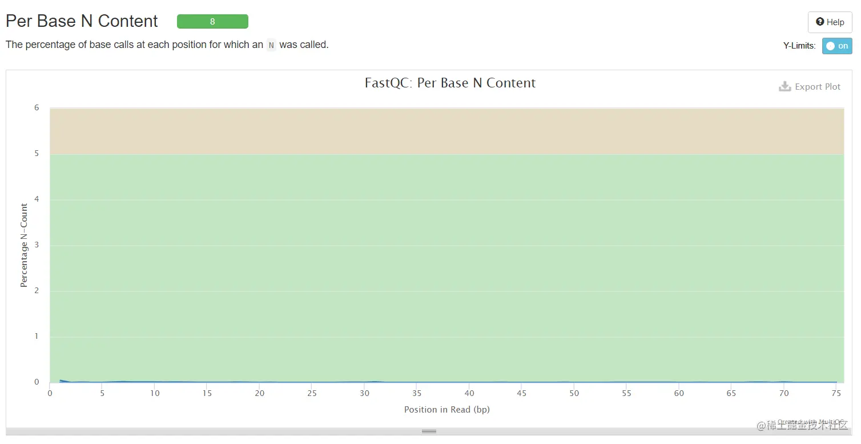Toggle the Y-Limits switch off
Screen dimensions: 861x444
pos(836,46)
